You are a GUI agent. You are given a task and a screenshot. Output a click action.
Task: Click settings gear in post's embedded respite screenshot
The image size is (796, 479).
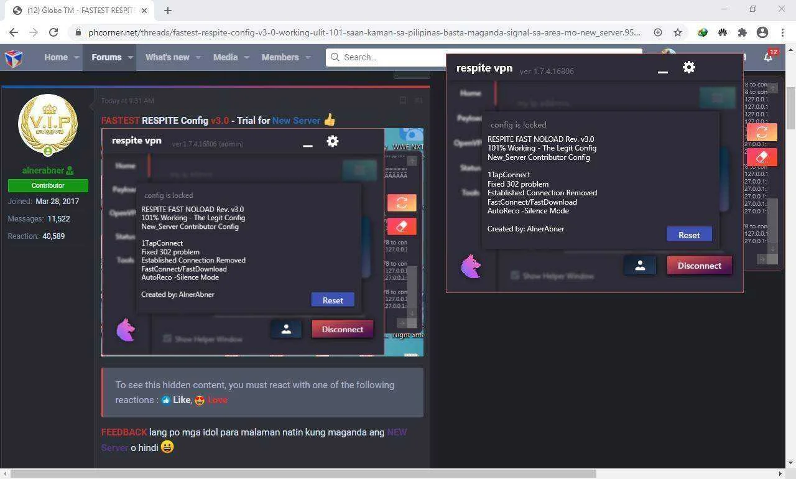pos(333,141)
